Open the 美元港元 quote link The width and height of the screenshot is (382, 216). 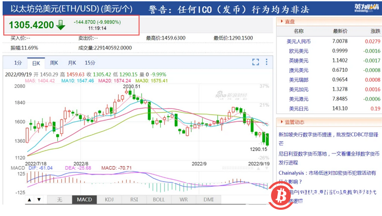pyautogui.click(x=299, y=99)
